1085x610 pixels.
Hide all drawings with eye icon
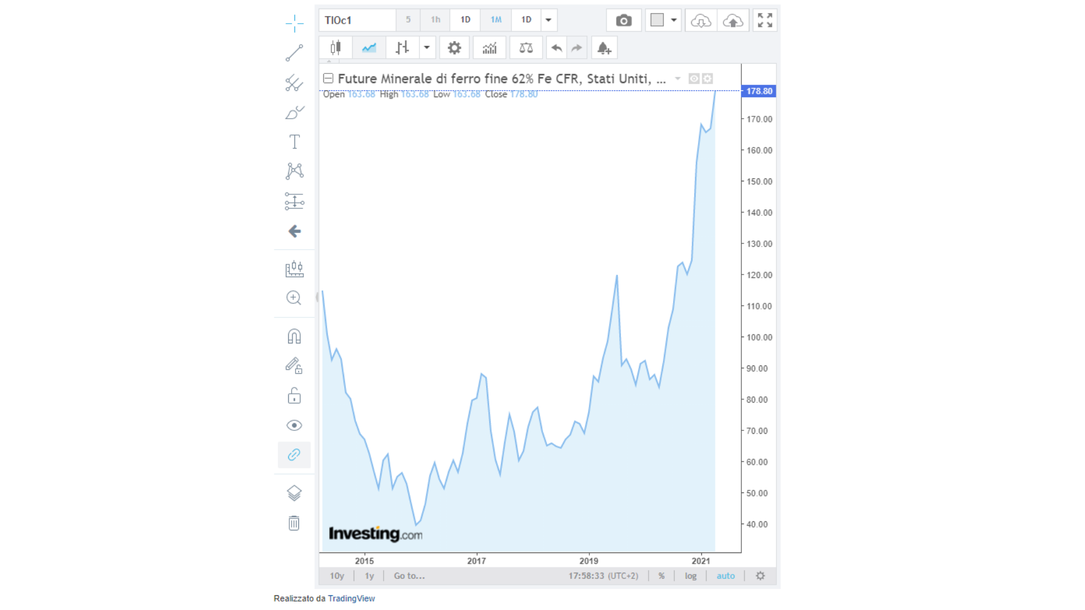(294, 425)
